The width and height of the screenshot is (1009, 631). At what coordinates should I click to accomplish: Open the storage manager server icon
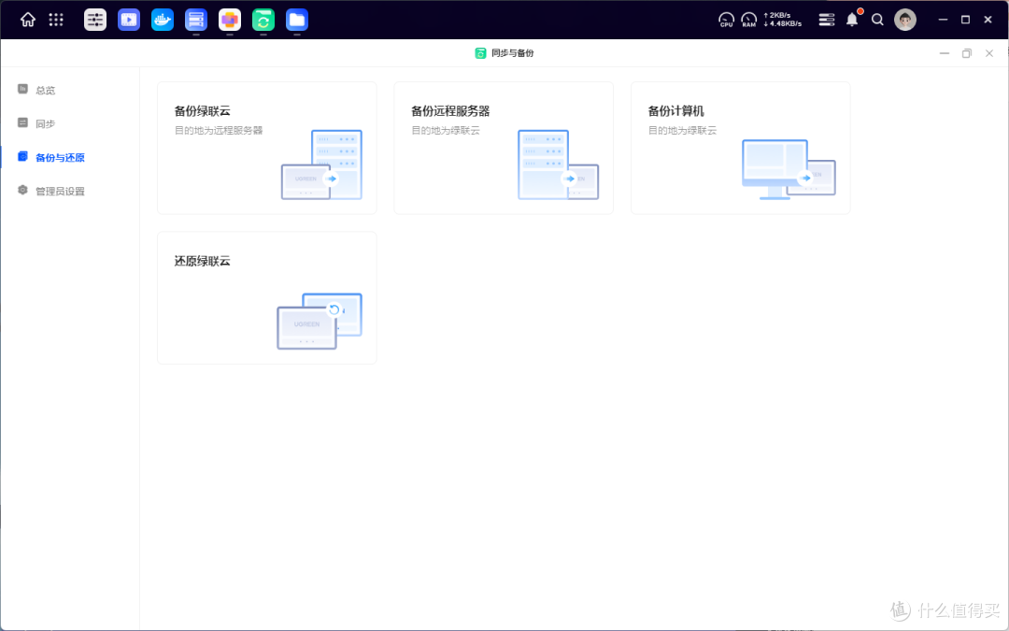(x=195, y=20)
